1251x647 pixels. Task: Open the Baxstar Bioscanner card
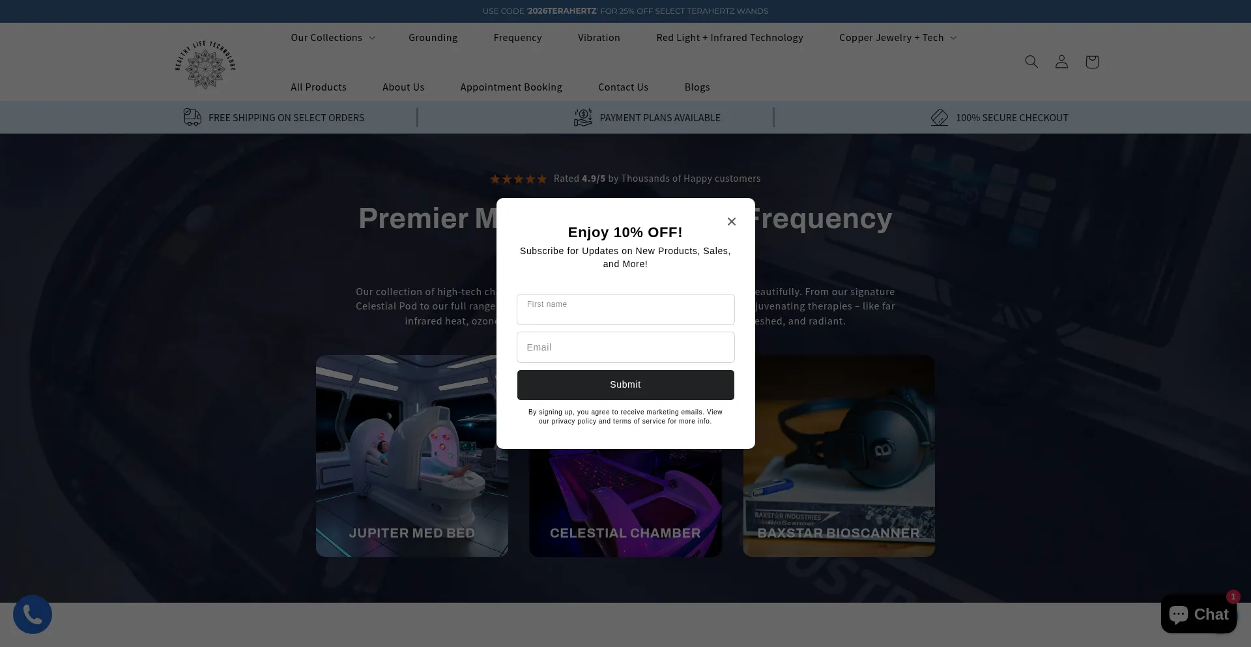839,456
